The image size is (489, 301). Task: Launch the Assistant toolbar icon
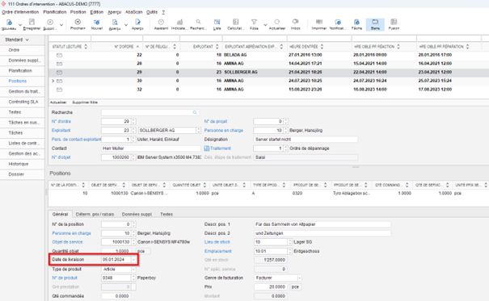pos(161,22)
